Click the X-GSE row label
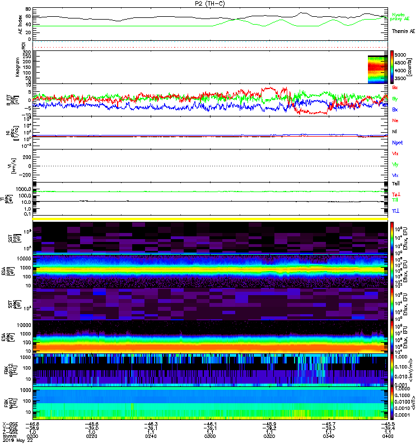The image size is (420, 448). [10, 424]
